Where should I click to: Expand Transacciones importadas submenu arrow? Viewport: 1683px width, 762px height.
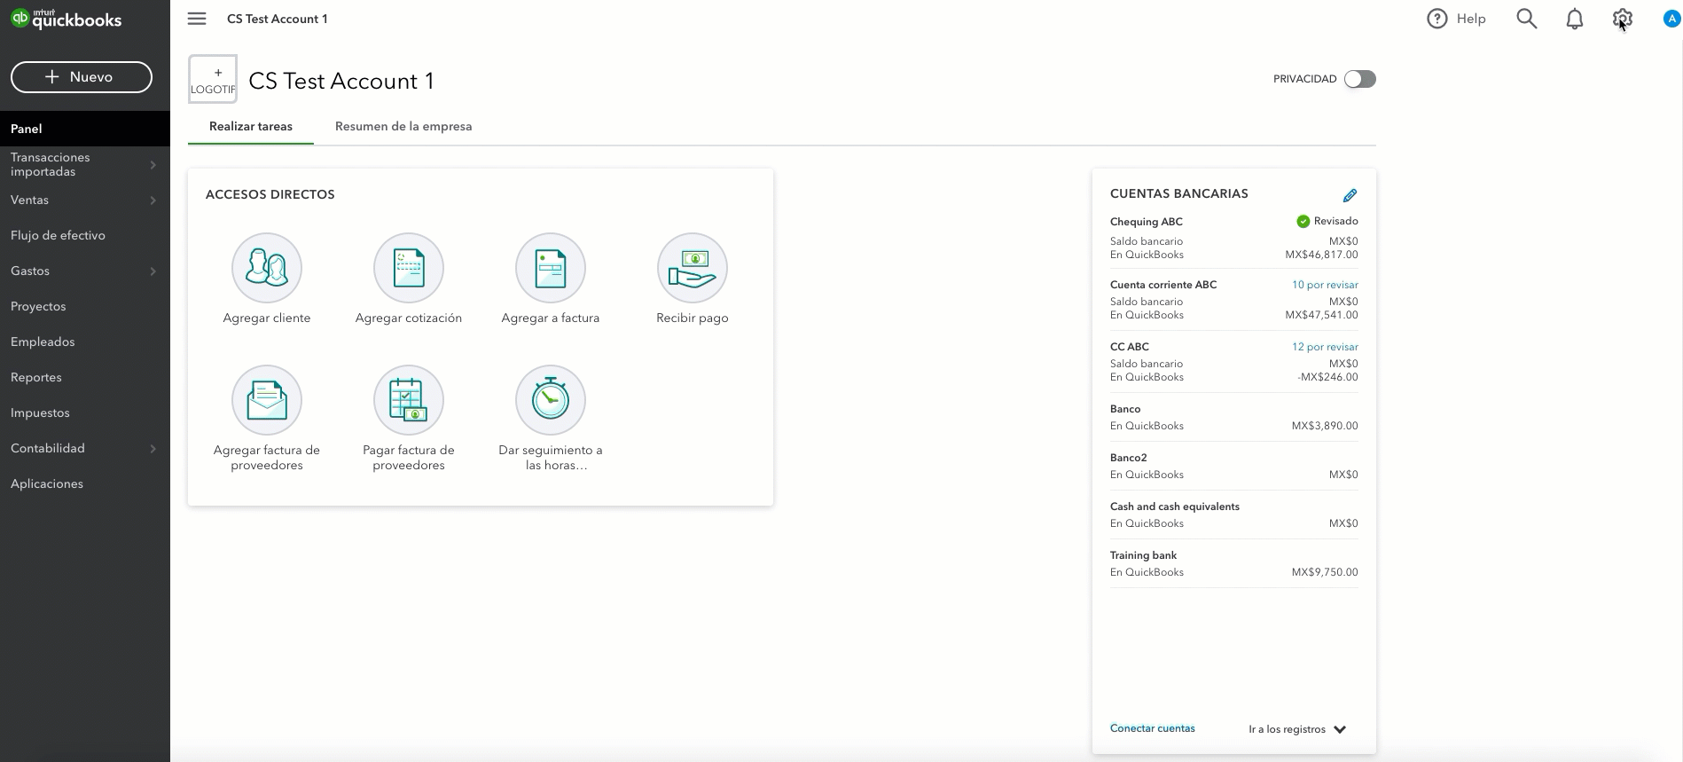click(153, 165)
